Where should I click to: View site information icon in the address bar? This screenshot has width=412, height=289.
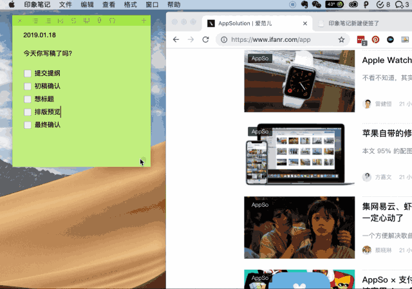click(224, 40)
